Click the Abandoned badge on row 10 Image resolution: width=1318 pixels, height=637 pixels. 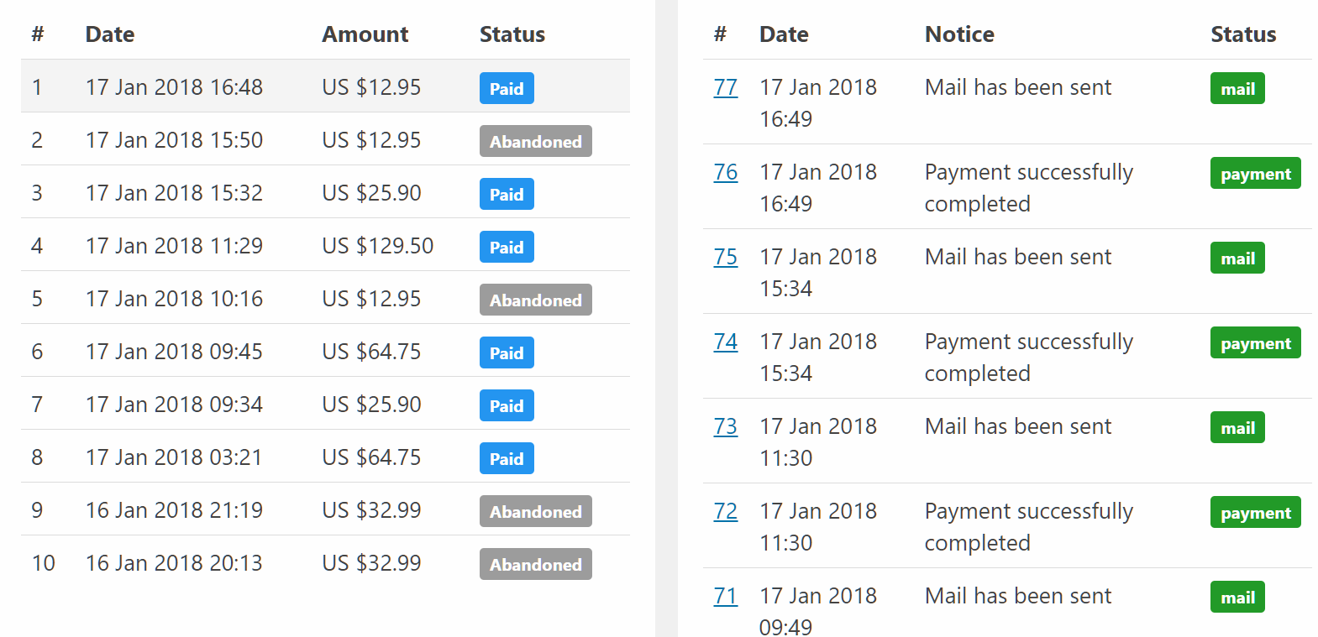[x=536, y=564]
